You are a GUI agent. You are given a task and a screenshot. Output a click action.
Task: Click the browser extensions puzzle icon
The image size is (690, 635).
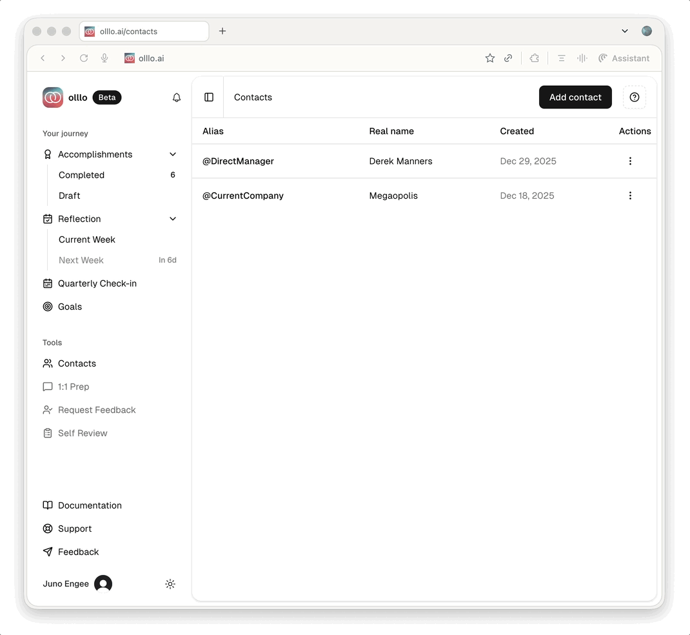(534, 58)
